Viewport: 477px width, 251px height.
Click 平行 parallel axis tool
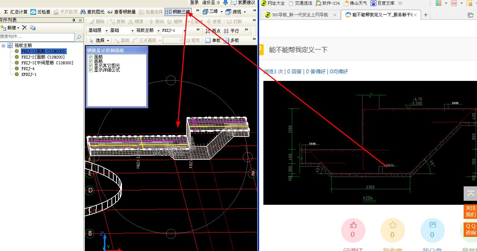point(231,31)
